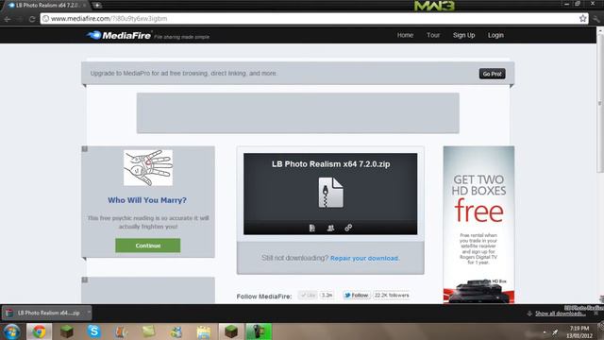The height and width of the screenshot is (340, 604).
Task: Click the green camcorder recorder taskbar icon
Action: (259, 331)
